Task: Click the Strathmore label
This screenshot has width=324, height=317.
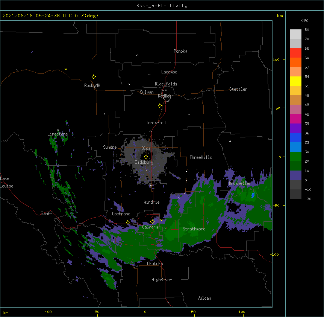Action: point(194,229)
